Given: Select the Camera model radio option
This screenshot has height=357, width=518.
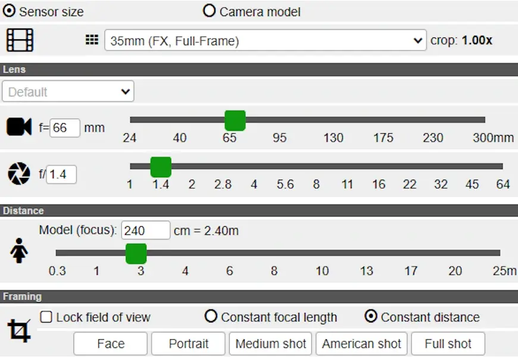Looking at the screenshot, I should pyautogui.click(x=210, y=11).
